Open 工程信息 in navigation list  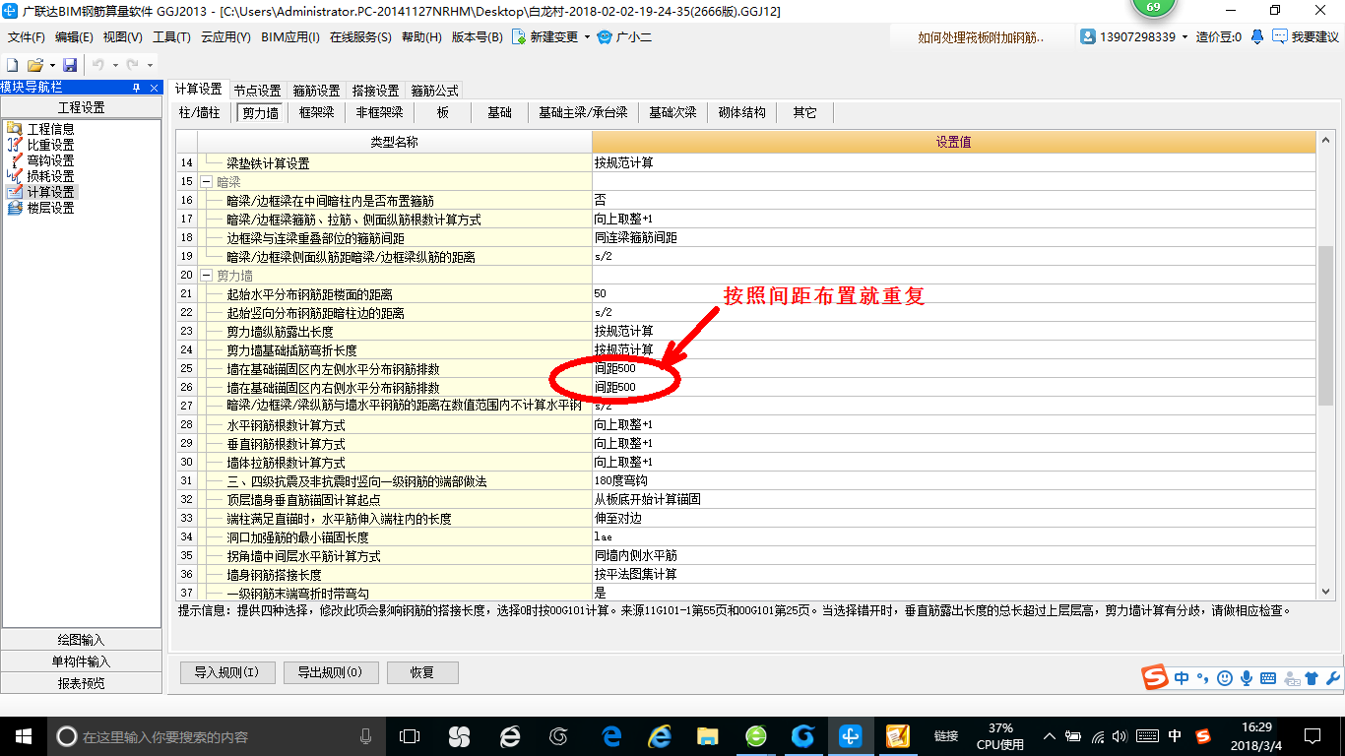tap(50, 129)
